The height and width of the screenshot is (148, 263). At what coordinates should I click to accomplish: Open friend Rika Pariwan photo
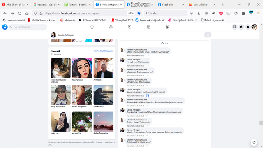pyautogui.click(x=82, y=68)
